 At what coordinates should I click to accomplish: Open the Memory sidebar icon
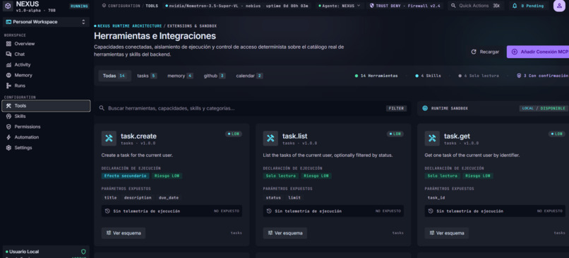8,75
